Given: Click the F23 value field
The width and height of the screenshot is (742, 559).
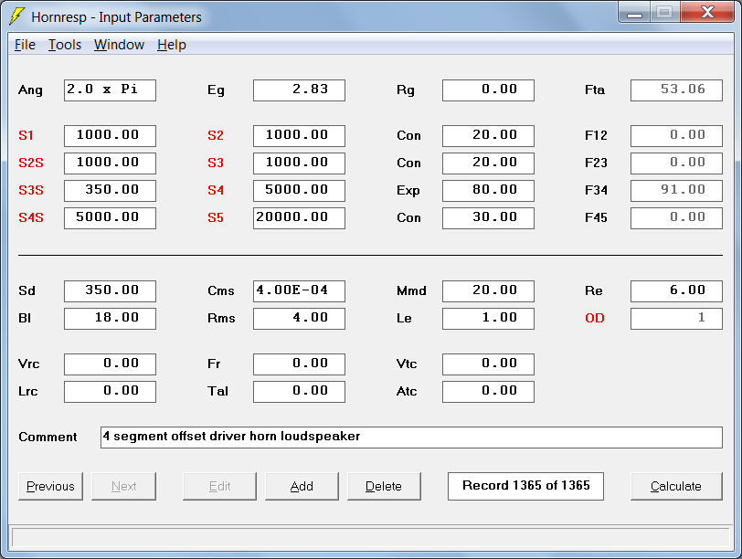Looking at the screenshot, I should point(677,163).
